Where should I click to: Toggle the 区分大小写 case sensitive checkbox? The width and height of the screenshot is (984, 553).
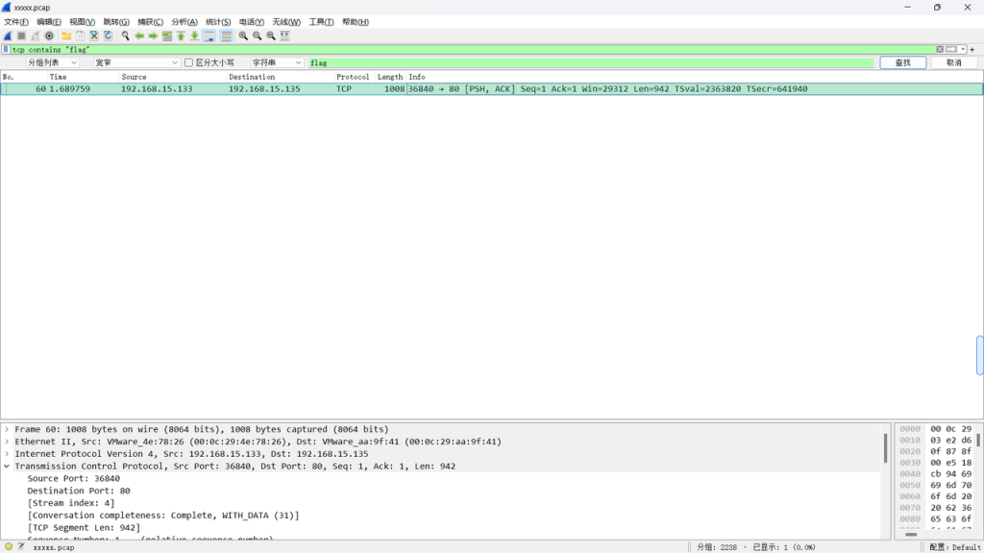(189, 62)
